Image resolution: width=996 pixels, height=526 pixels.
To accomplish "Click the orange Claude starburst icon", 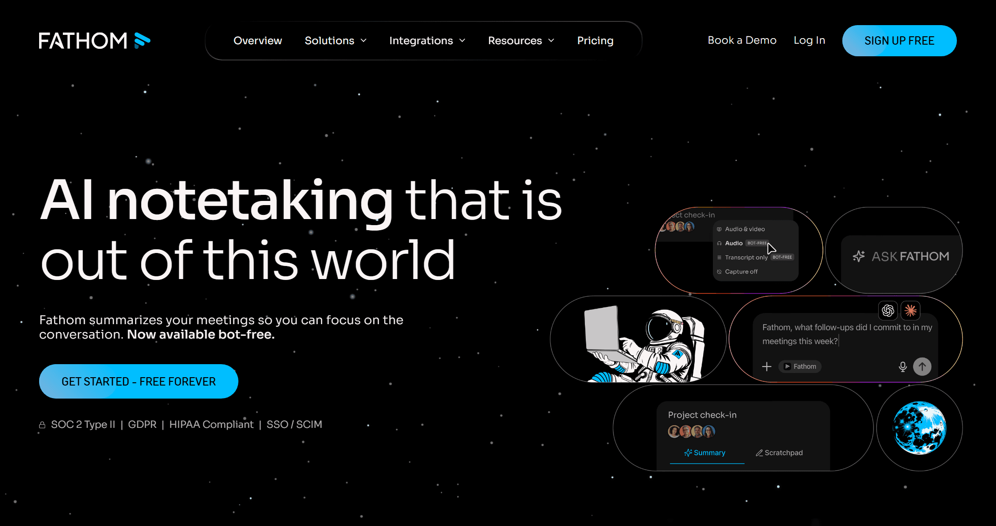I will click(910, 311).
